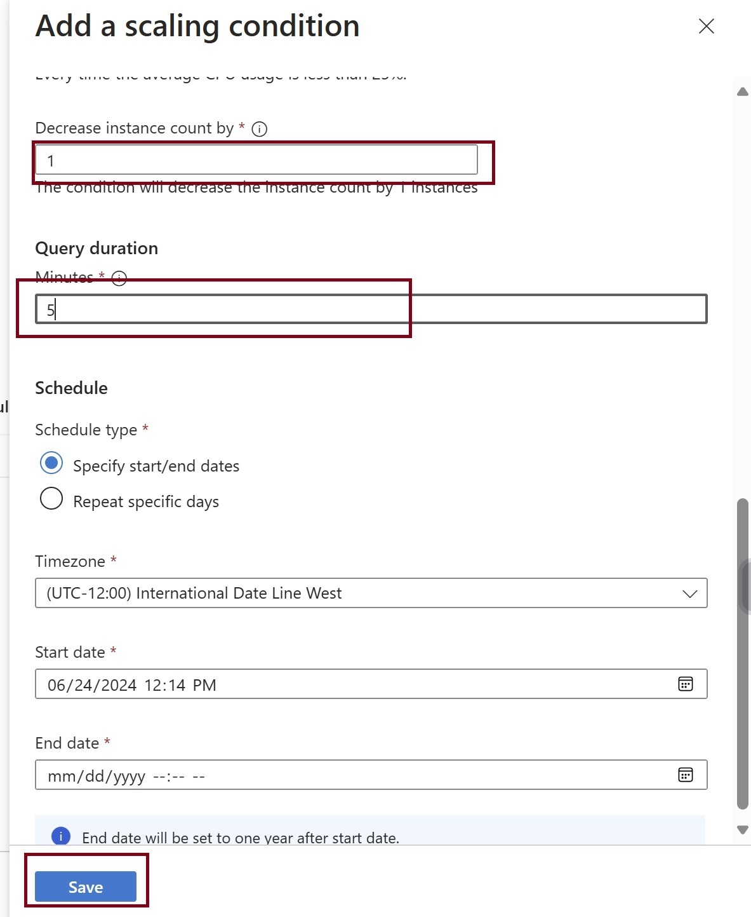Open the Start date calendar picker icon

[x=685, y=684]
